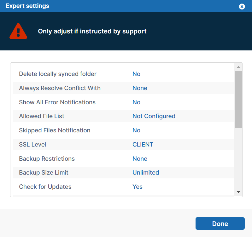Select the Backup Size Limit row label
The image size is (252, 237).
(44, 173)
